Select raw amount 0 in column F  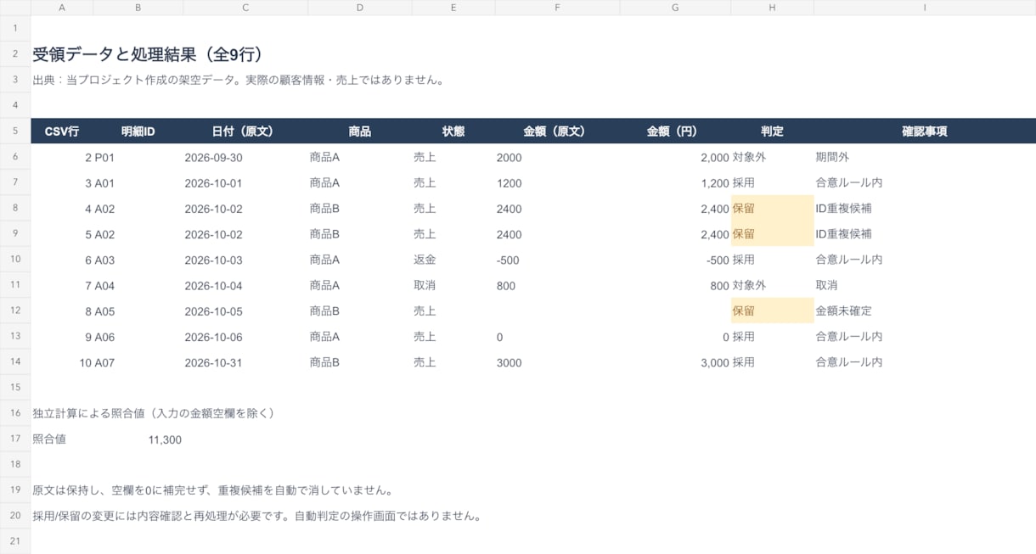[x=557, y=337]
